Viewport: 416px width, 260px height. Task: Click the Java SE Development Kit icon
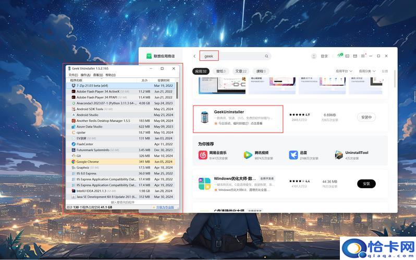pyautogui.click(x=74, y=197)
